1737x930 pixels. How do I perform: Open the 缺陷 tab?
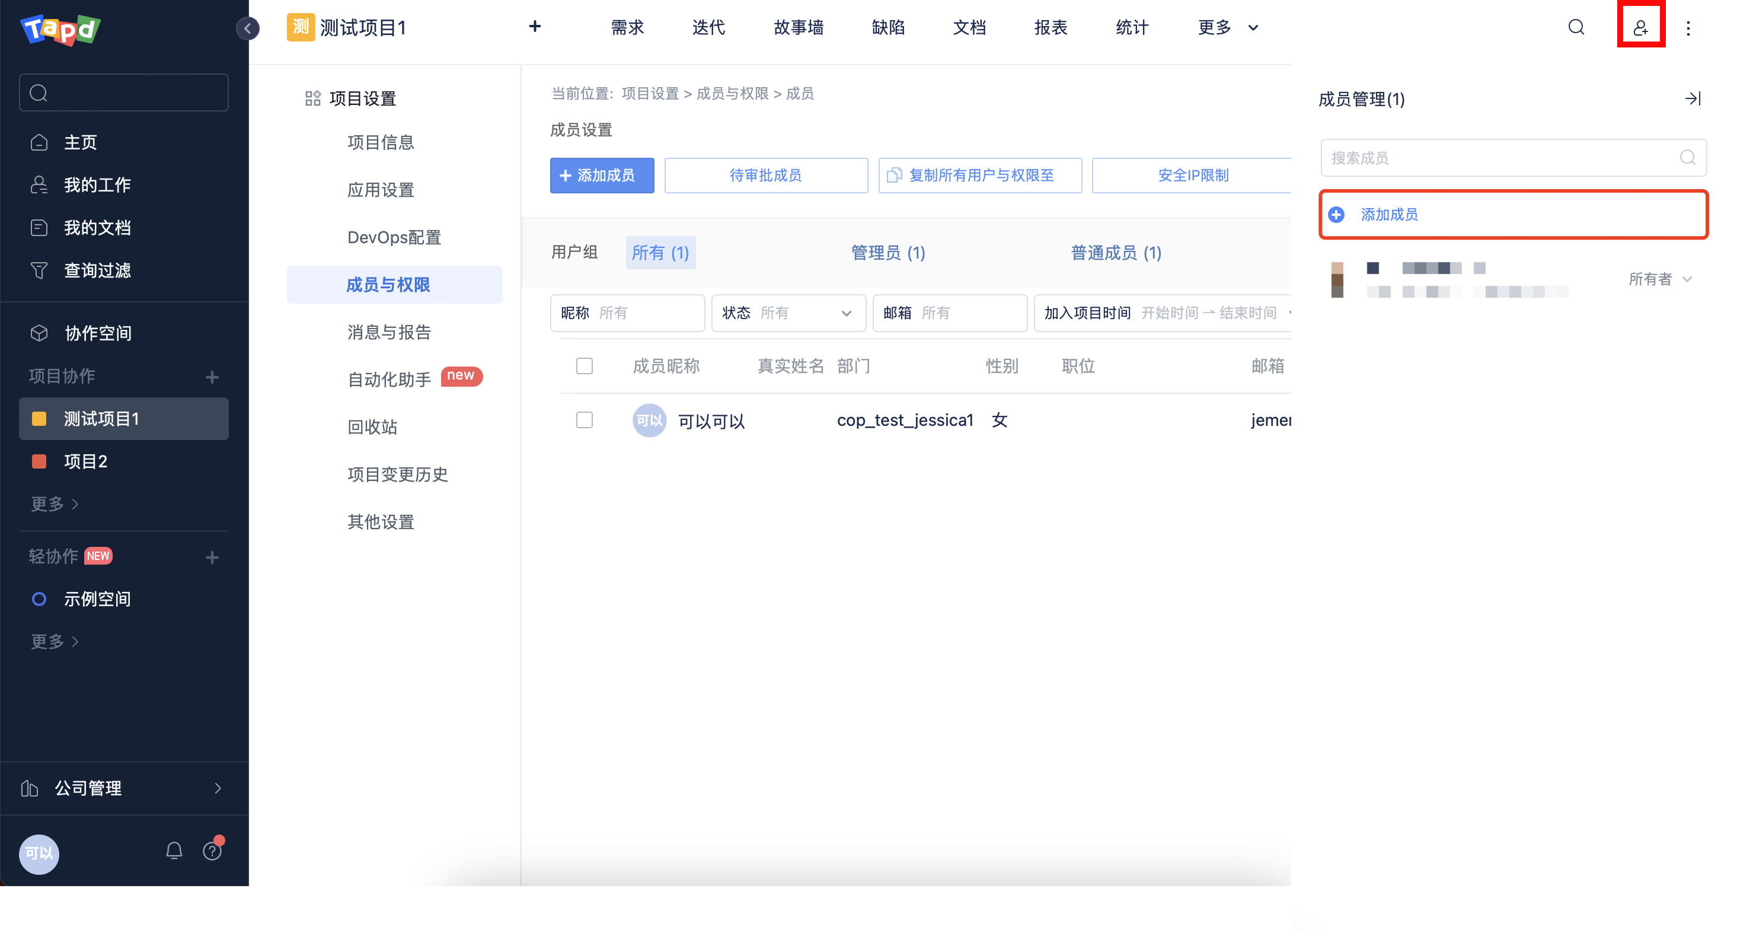pyautogui.click(x=888, y=27)
